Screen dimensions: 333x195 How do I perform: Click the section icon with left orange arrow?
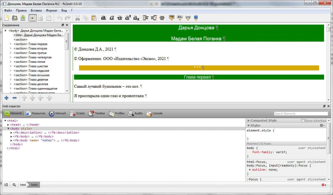click(x=154, y=18)
